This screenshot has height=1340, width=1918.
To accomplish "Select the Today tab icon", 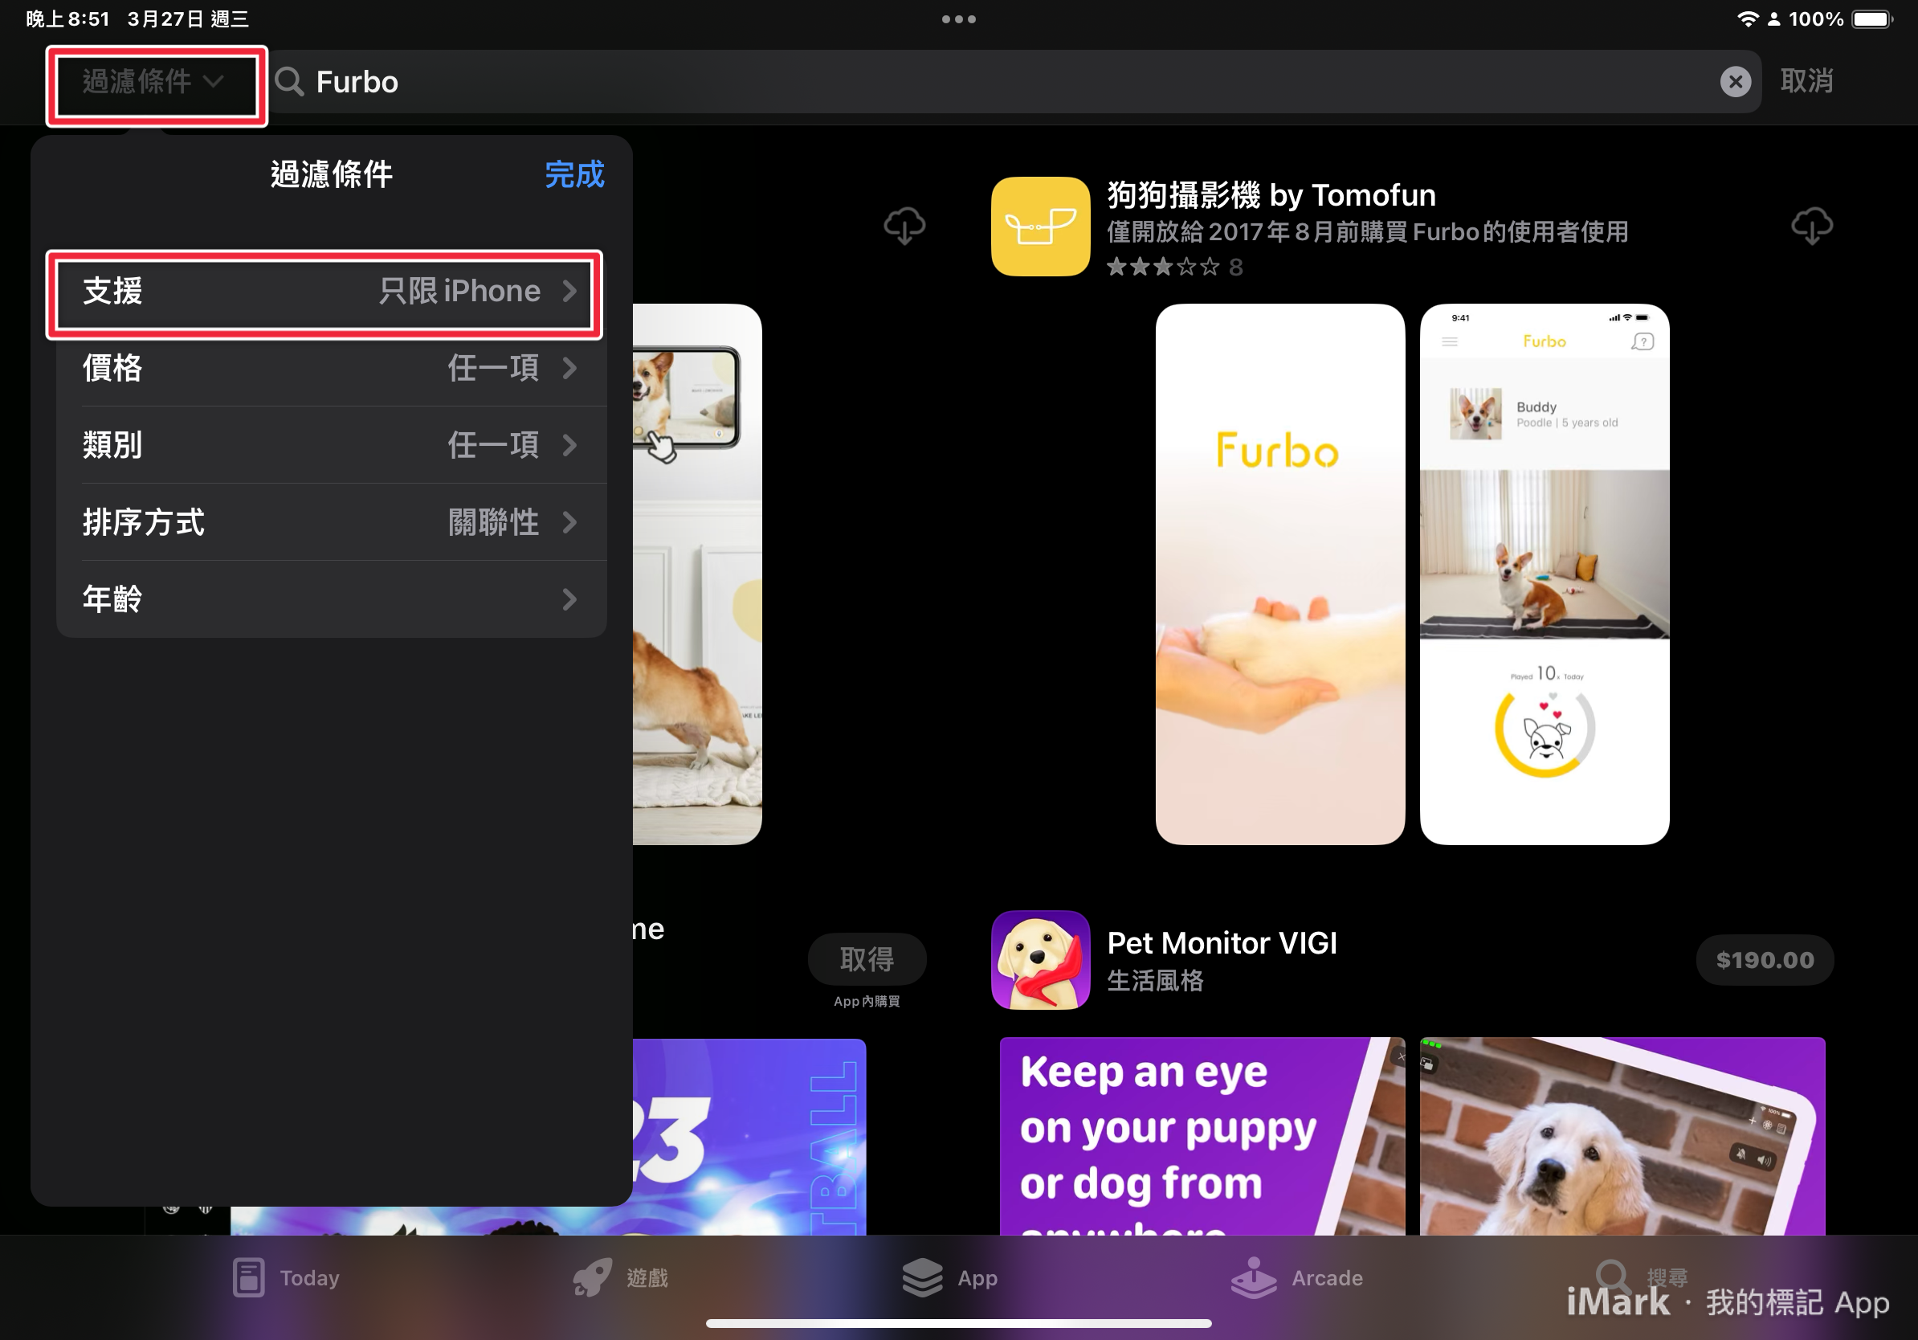I will click(250, 1277).
